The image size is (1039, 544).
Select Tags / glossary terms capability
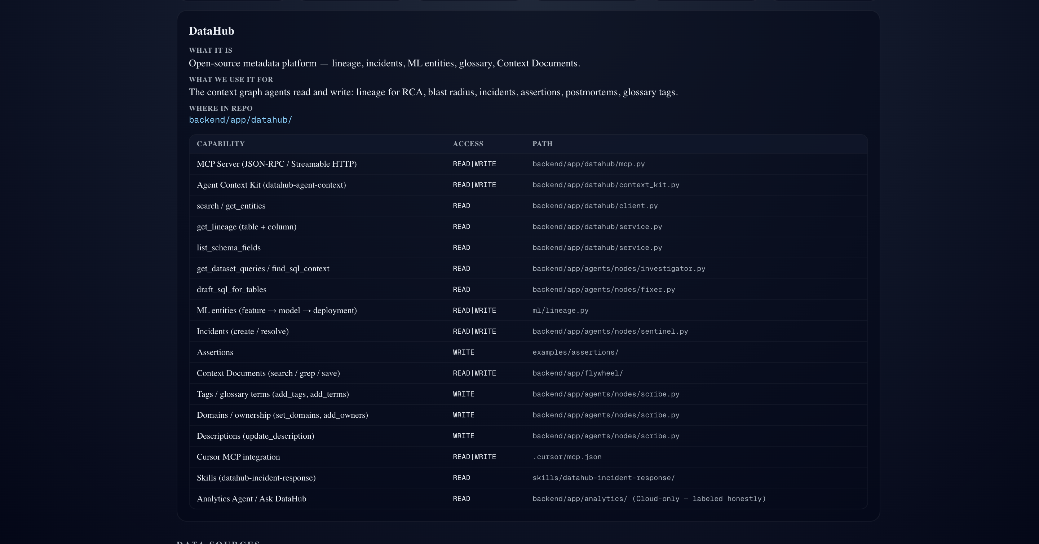[273, 394]
